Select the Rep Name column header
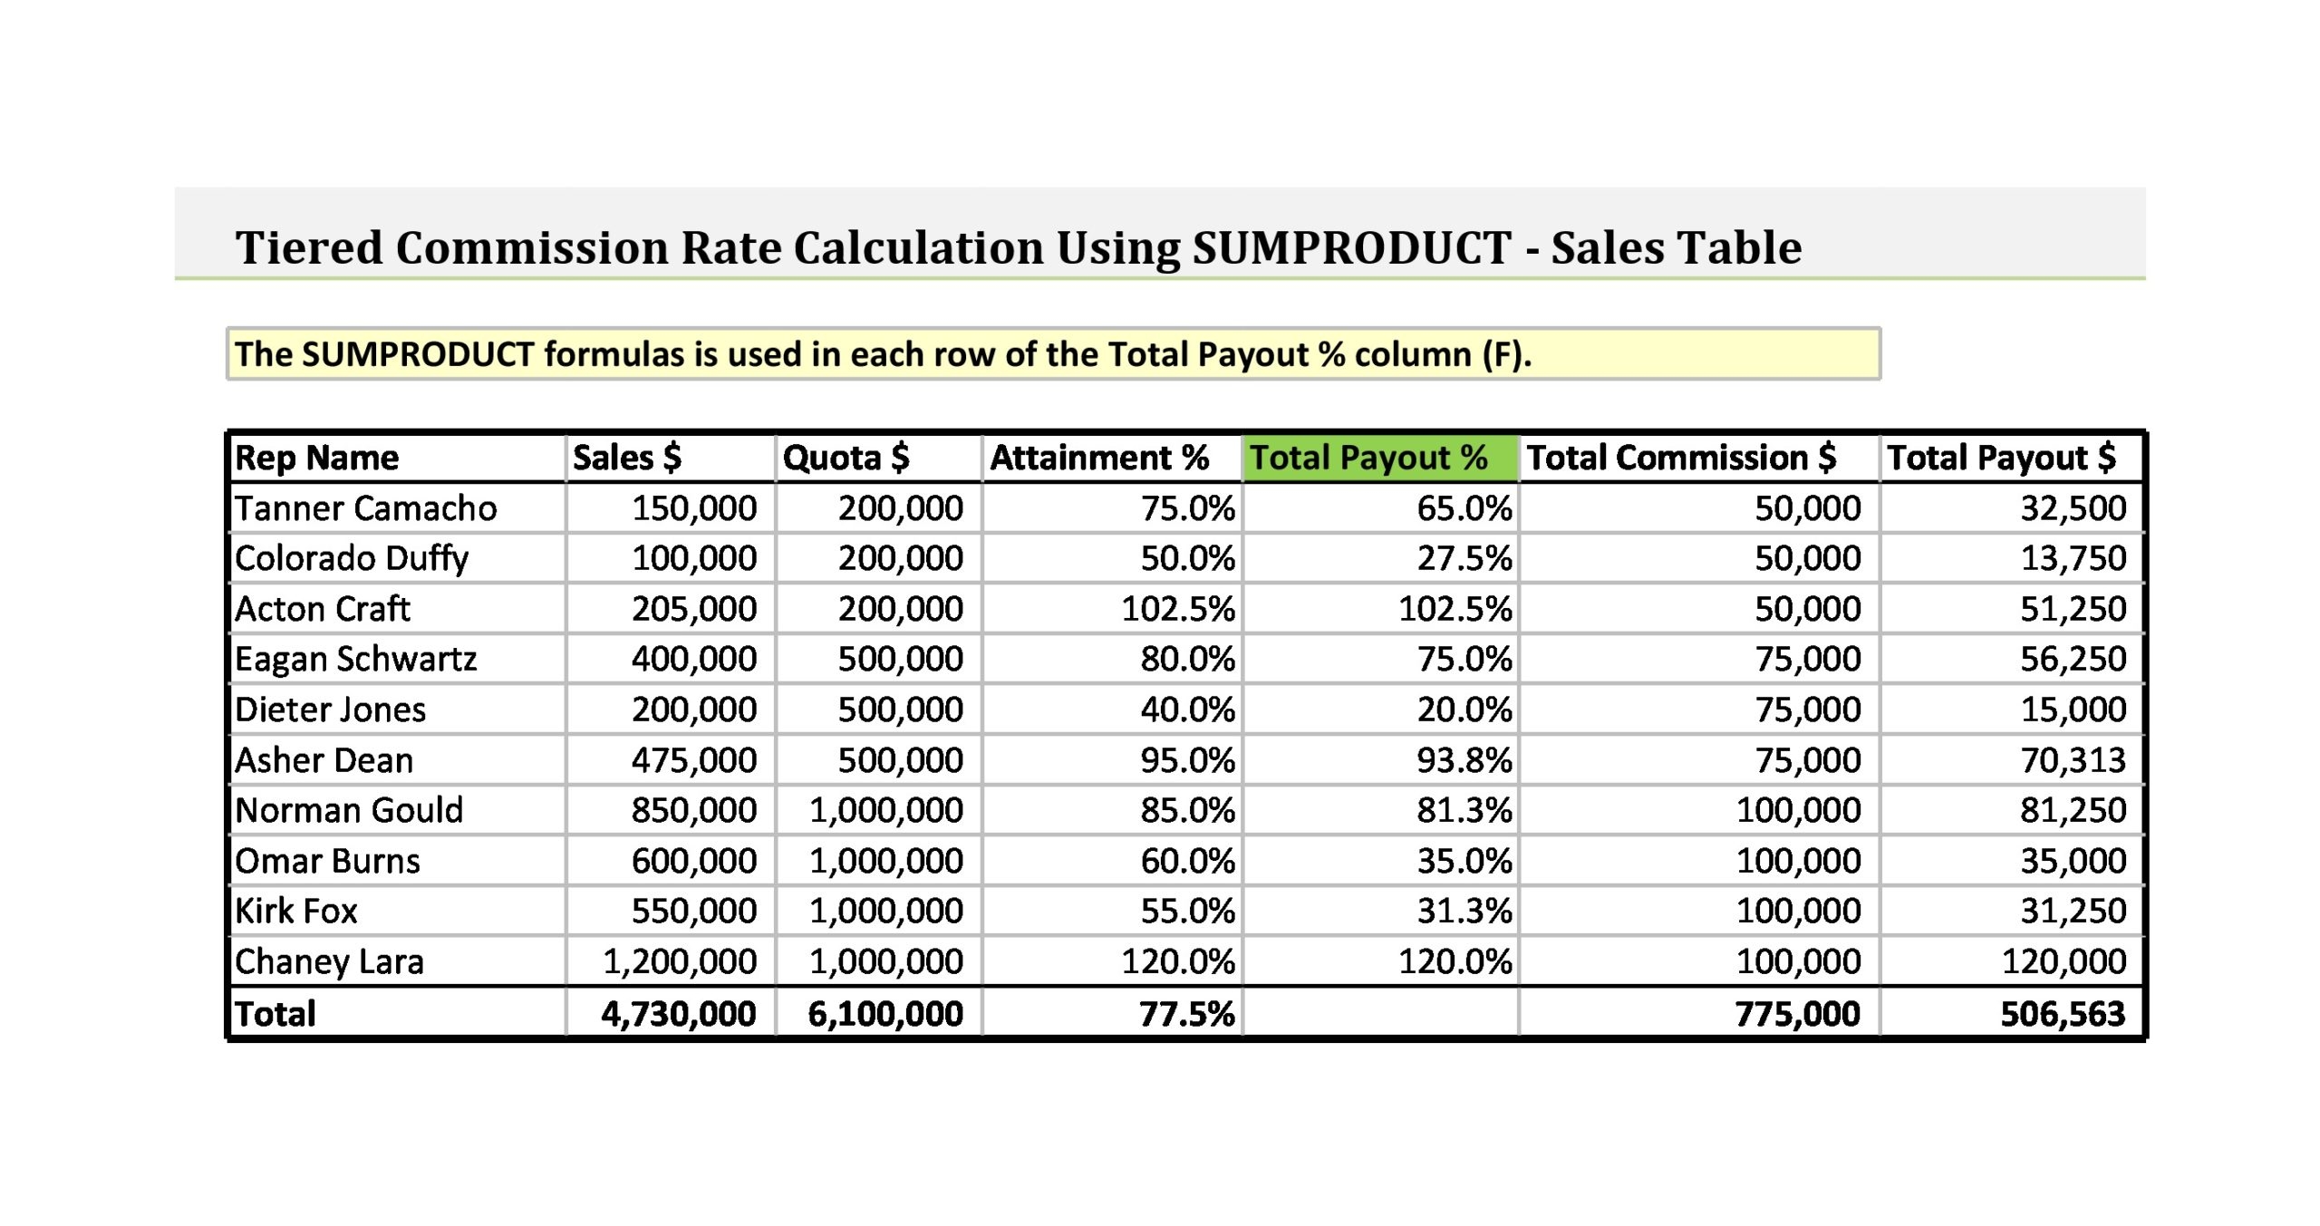Screen dimensions: 2320x1226 [x=397, y=458]
